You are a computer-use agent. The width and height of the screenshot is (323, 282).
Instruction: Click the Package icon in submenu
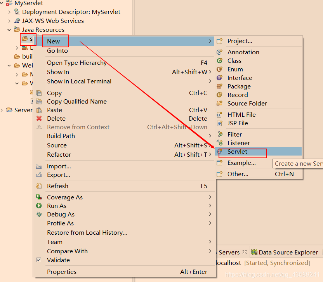click(x=220, y=86)
